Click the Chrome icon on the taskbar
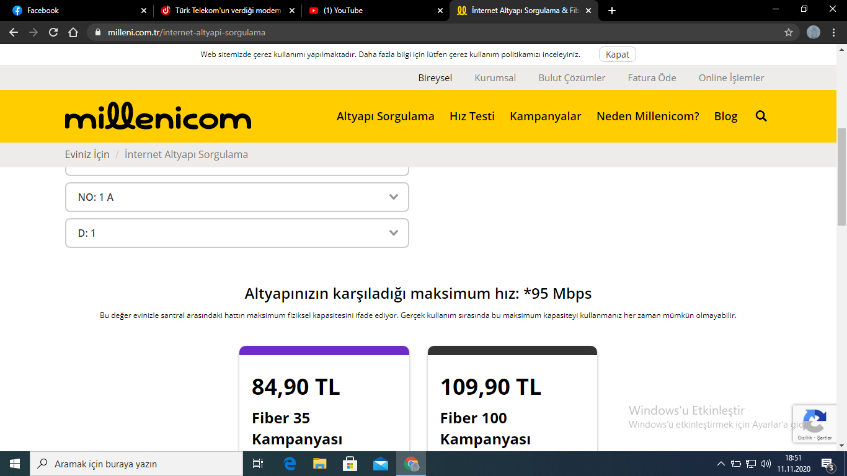847x476 pixels. 411,464
